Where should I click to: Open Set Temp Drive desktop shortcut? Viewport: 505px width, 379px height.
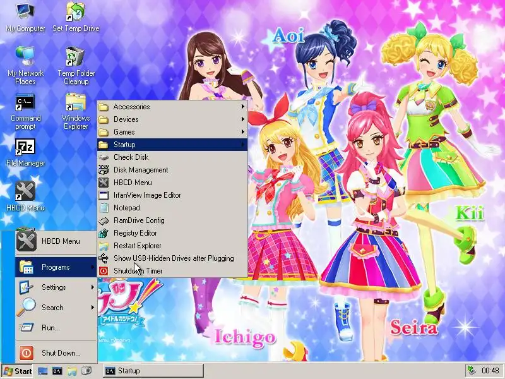[76, 18]
